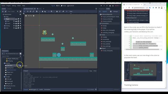Activate the ruler measuring tool

[45, 11]
